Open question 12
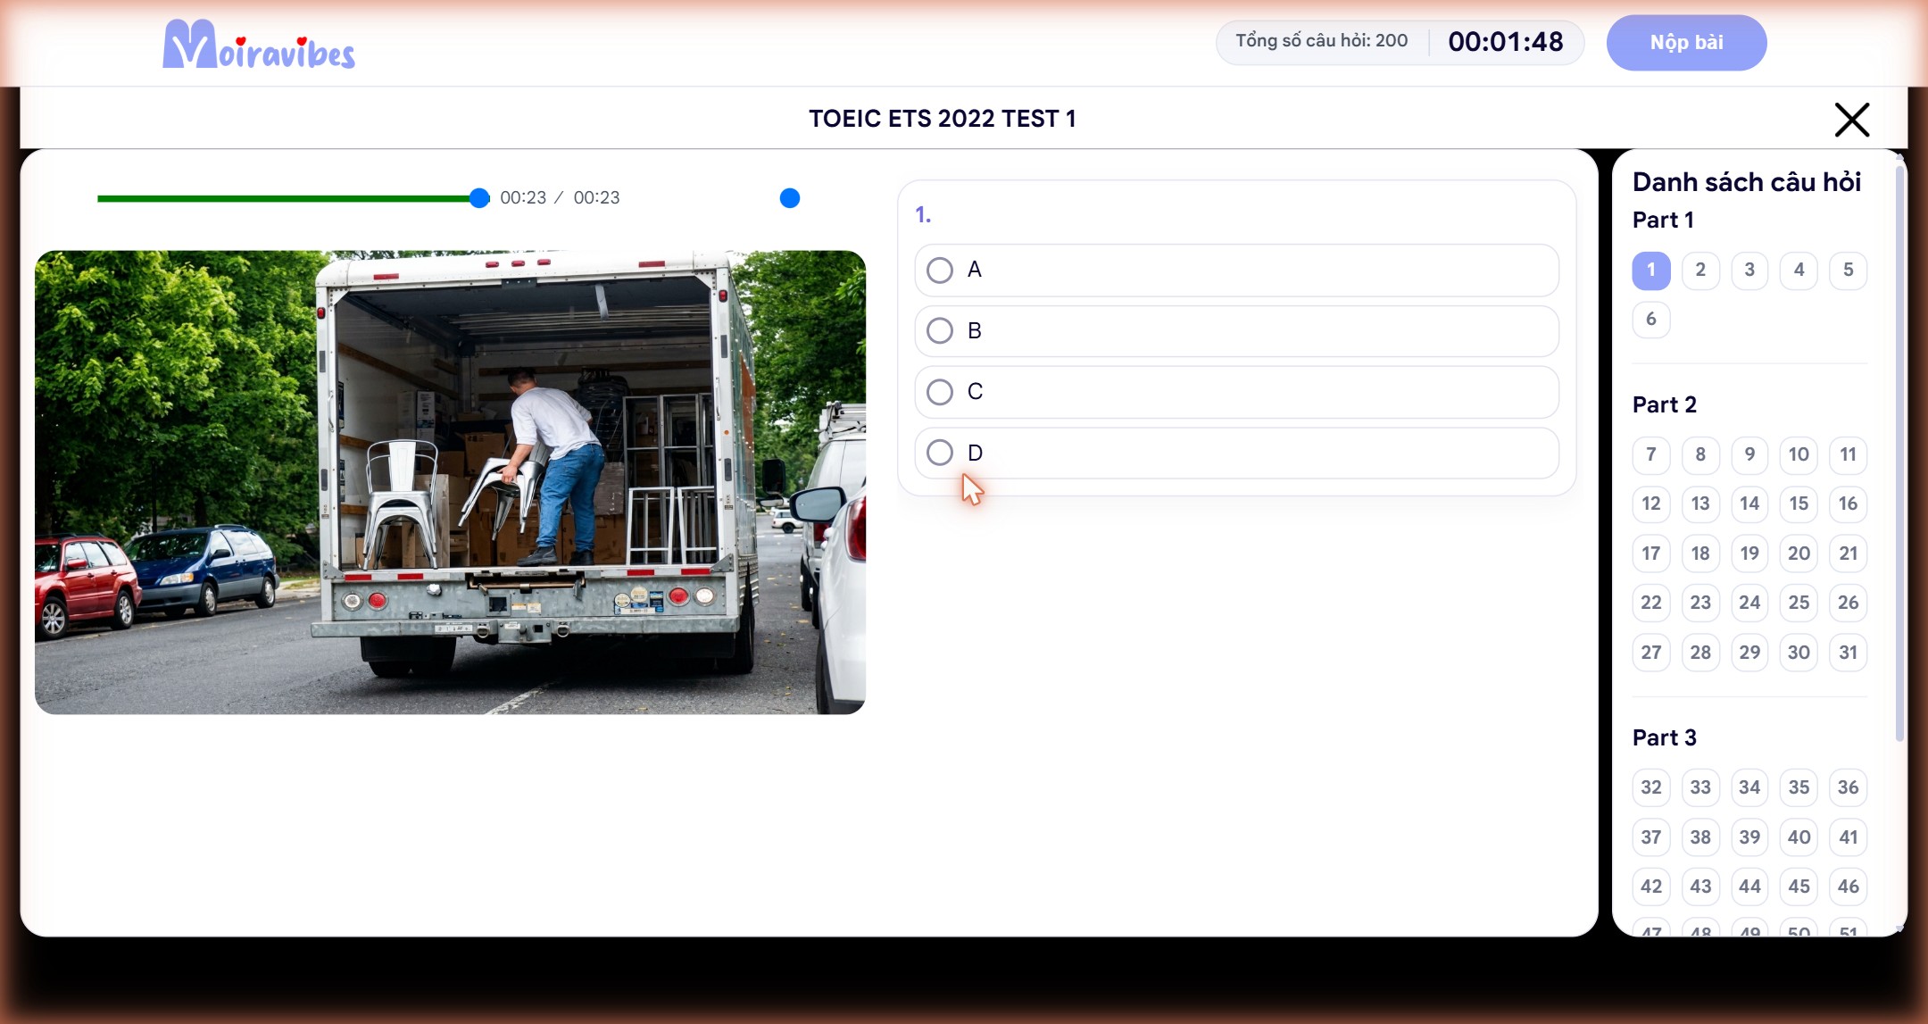Image resolution: width=1928 pixels, height=1024 pixels. pos(1651,504)
